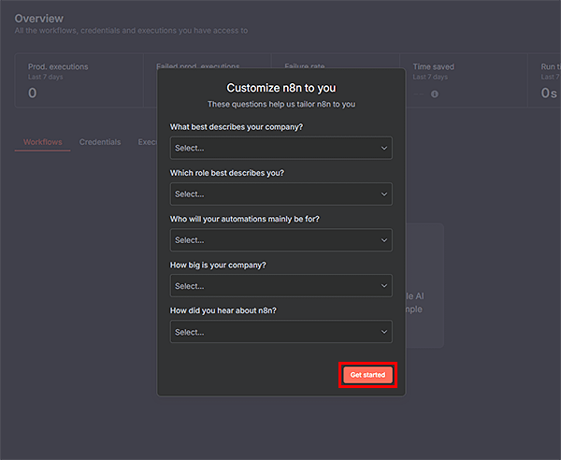Click the Overview heading
561x460 pixels.
pyautogui.click(x=39, y=19)
